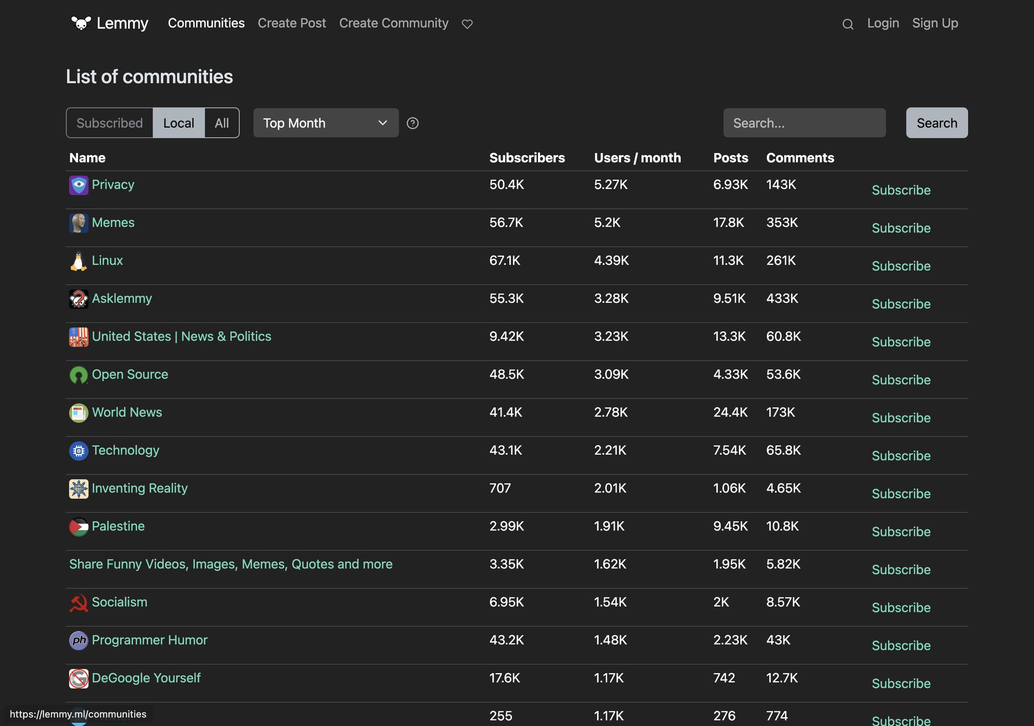Click the Lemmy site name
The height and width of the screenshot is (726, 1034).
click(122, 23)
